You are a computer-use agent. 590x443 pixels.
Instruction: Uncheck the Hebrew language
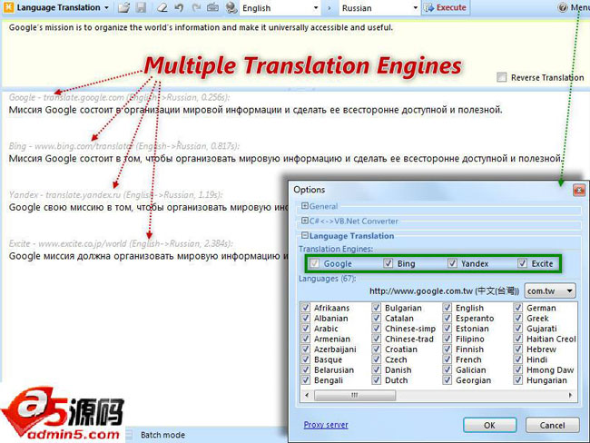[517, 349]
